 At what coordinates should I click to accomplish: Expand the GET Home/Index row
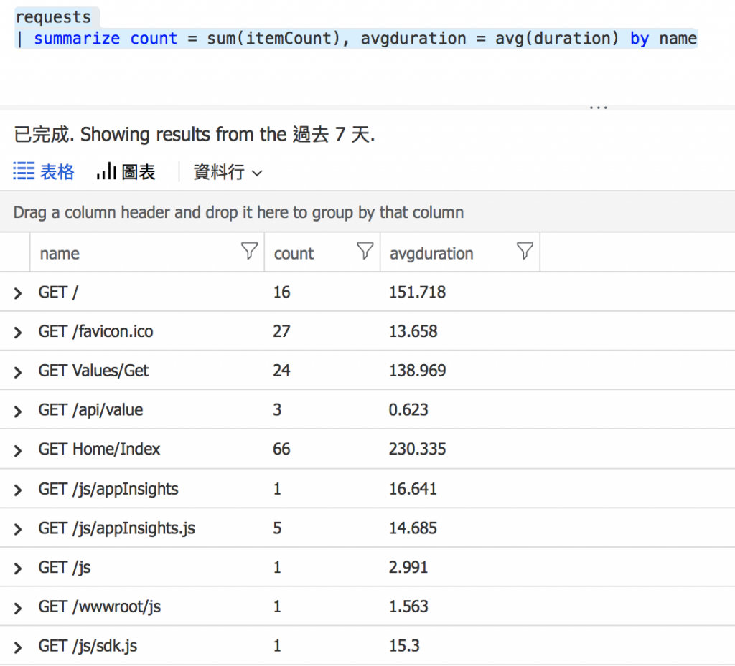pos(18,450)
